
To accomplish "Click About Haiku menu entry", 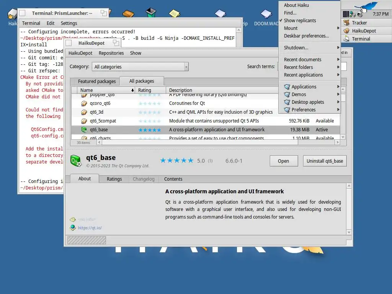I will pyautogui.click(x=309, y=5).
